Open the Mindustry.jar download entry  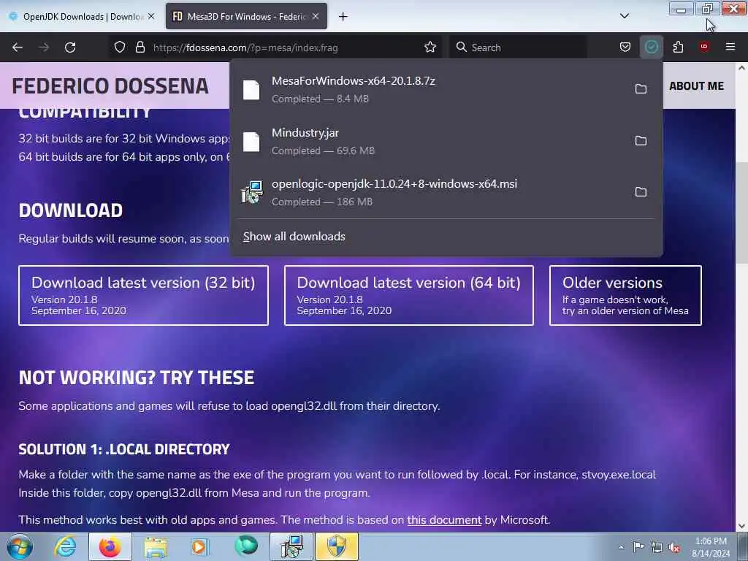[430, 141]
